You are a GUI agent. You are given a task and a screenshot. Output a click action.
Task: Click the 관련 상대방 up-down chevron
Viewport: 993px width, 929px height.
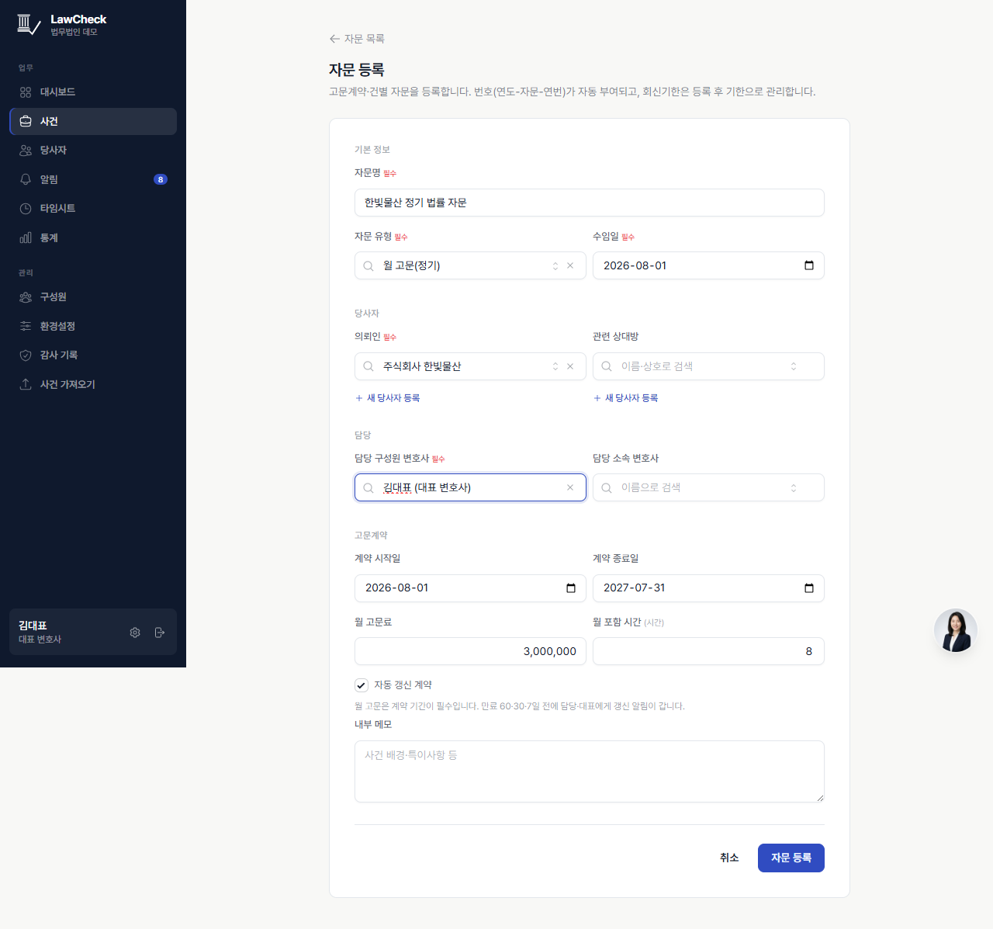pyautogui.click(x=794, y=366)
